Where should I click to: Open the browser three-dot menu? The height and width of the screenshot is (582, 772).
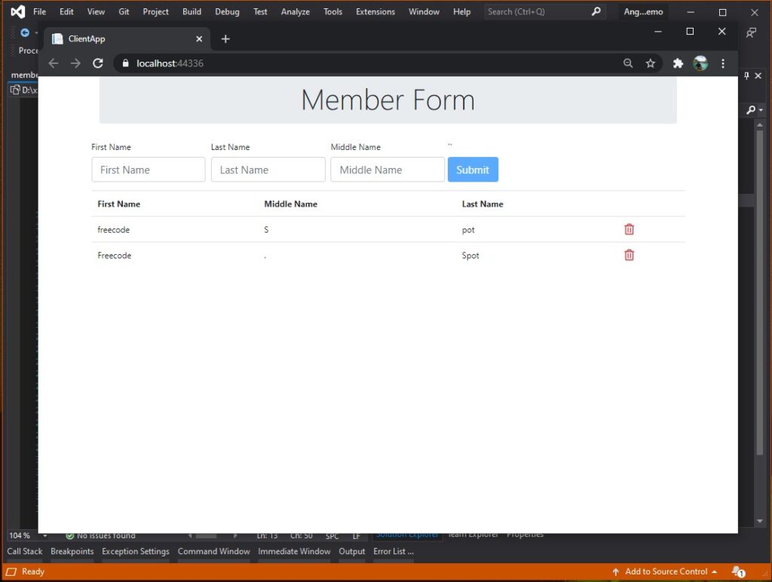[723, 63]
